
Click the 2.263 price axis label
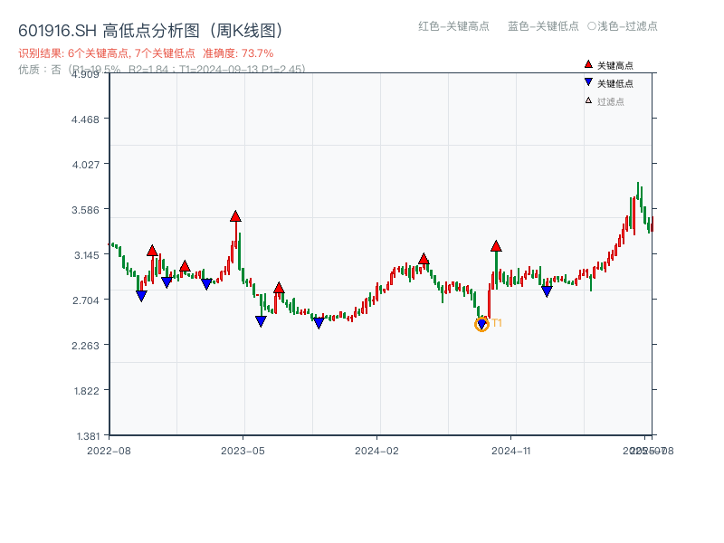coord(85,346)
